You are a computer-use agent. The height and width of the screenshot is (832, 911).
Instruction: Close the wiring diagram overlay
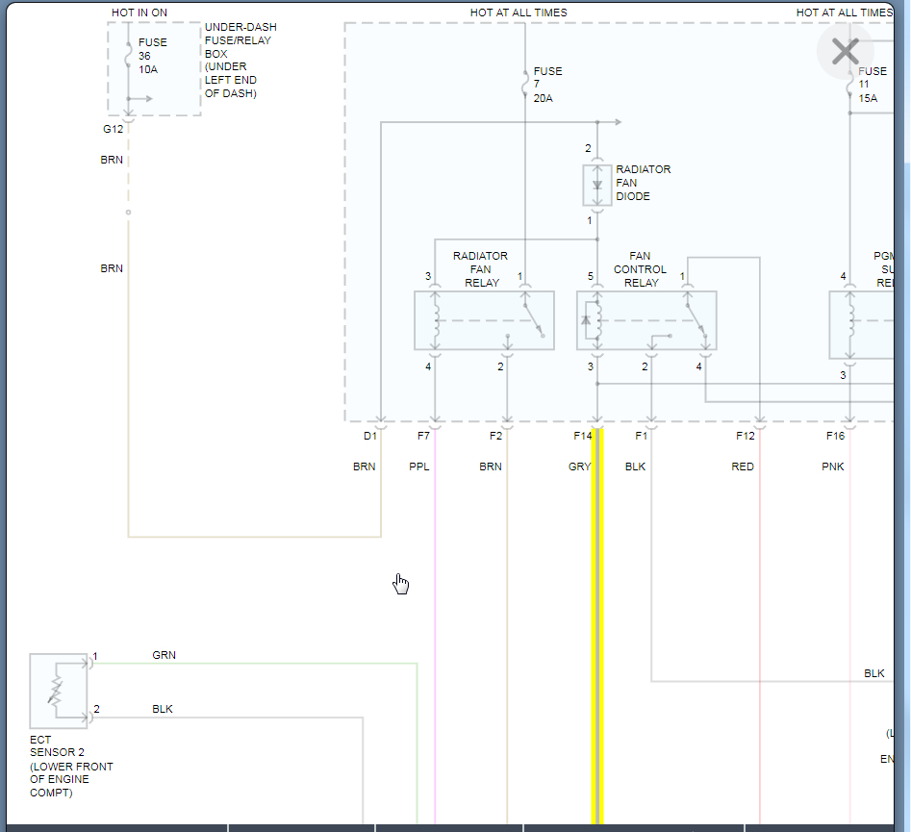[846, 51]
